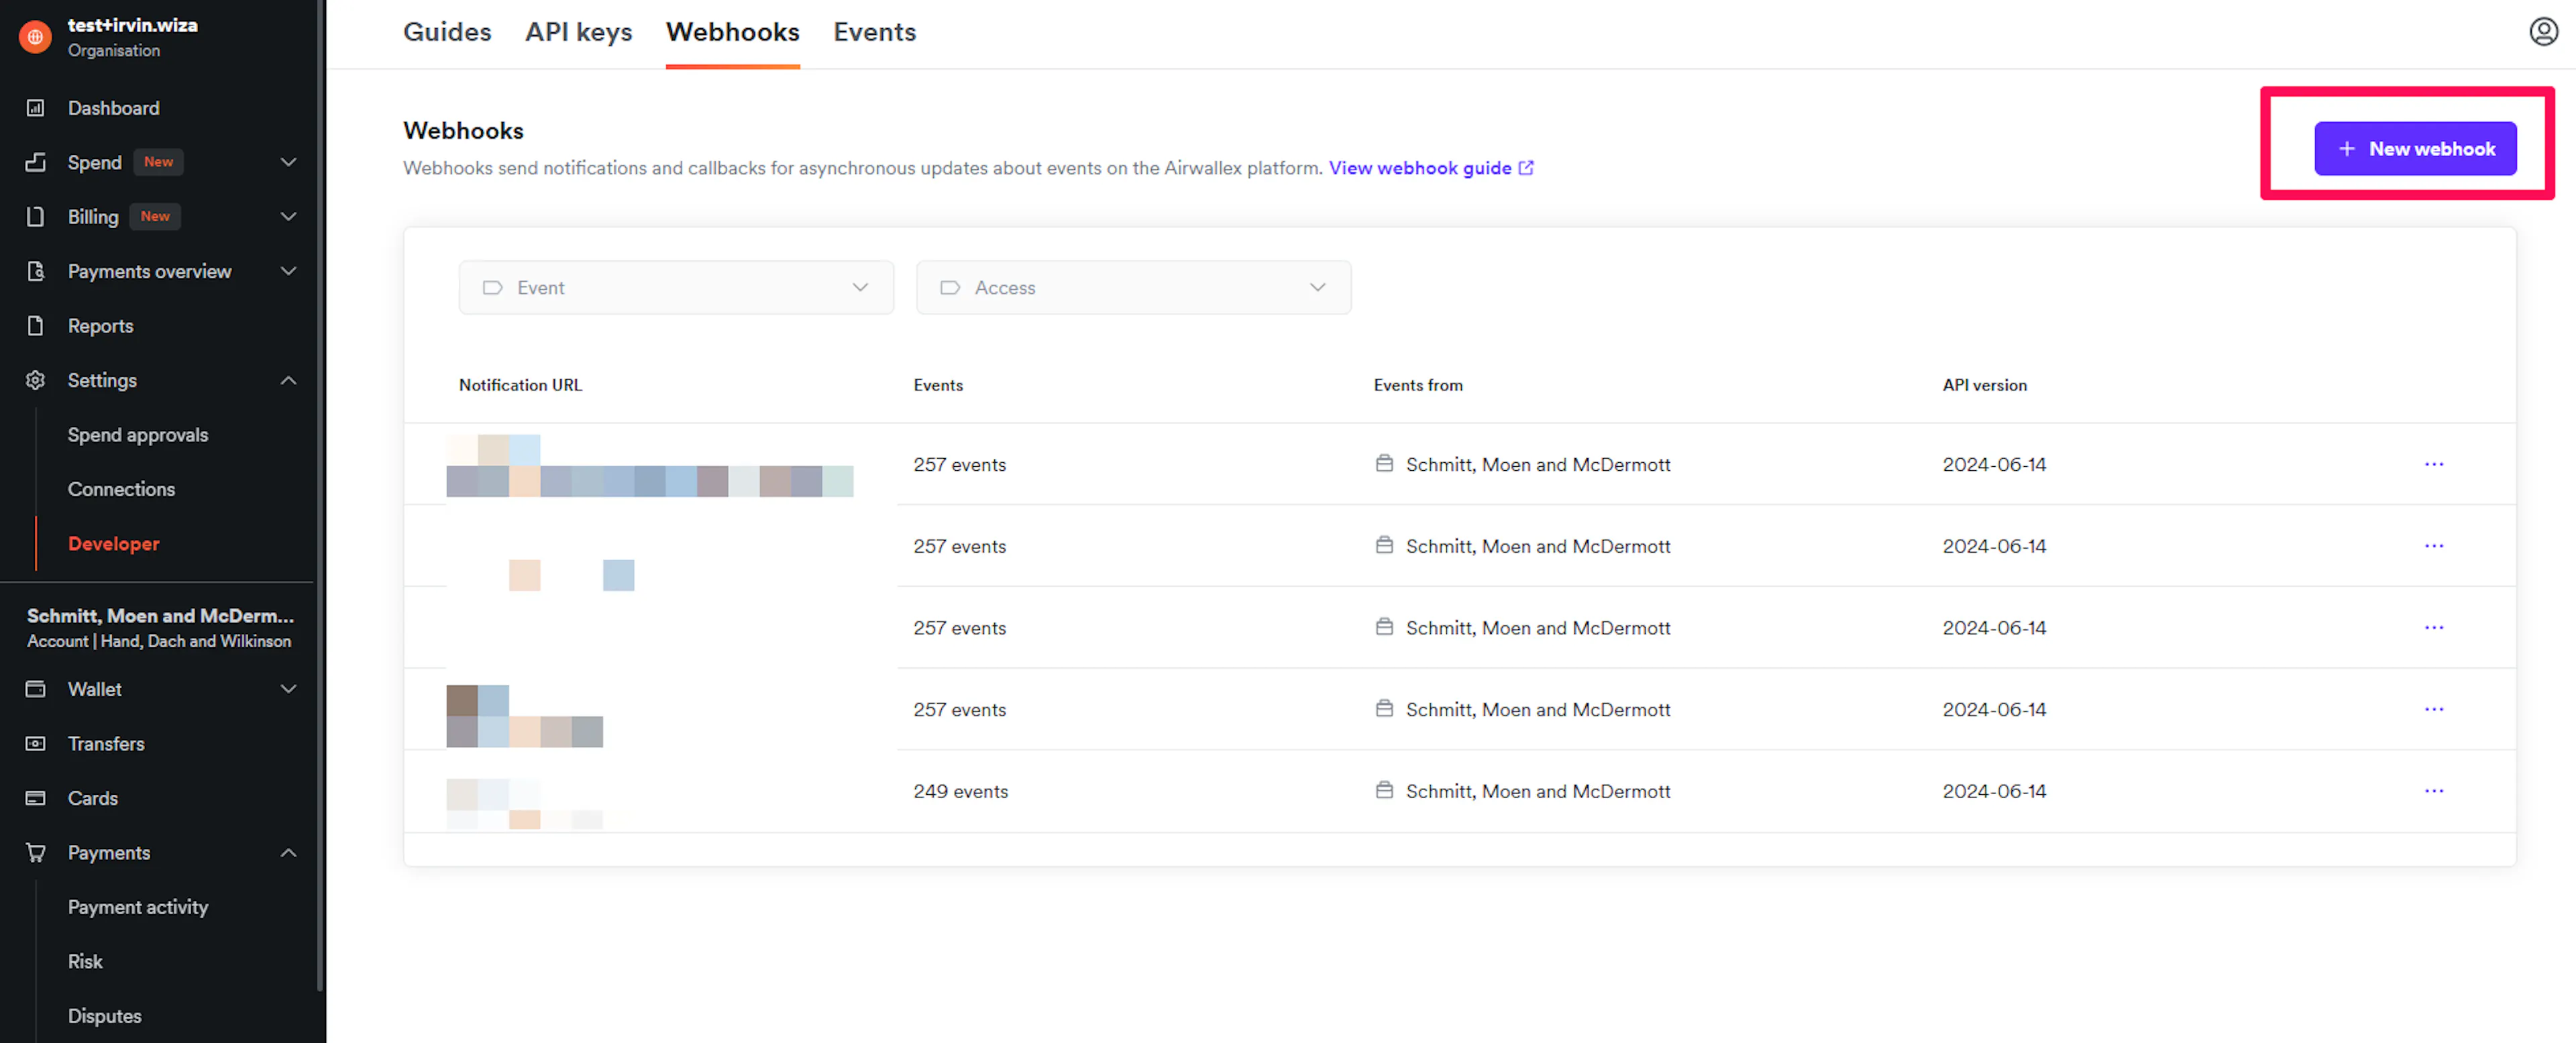Click the Cards icon in the sidebar
Image resolution: width=2576 pixels, height=1043 pixels.
pyautogui.click(x=36, y=798)
